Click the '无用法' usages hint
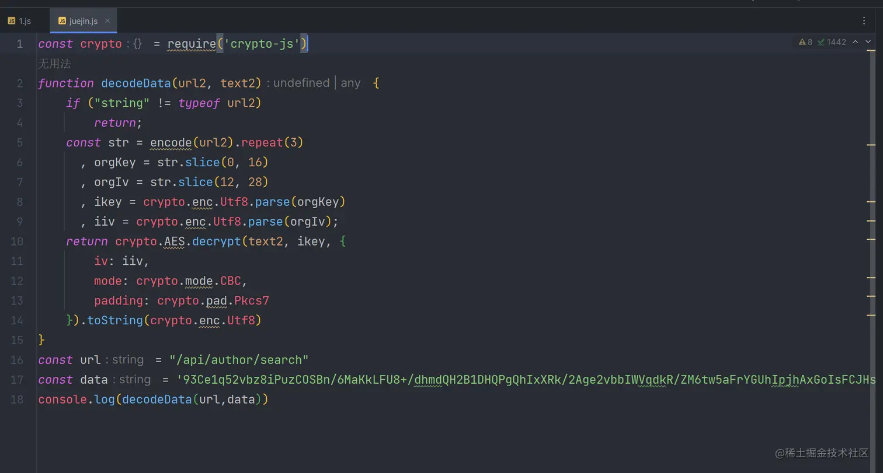Image resolution: width=883 pixels, height=473 pixels. click(x=54, y=64)
